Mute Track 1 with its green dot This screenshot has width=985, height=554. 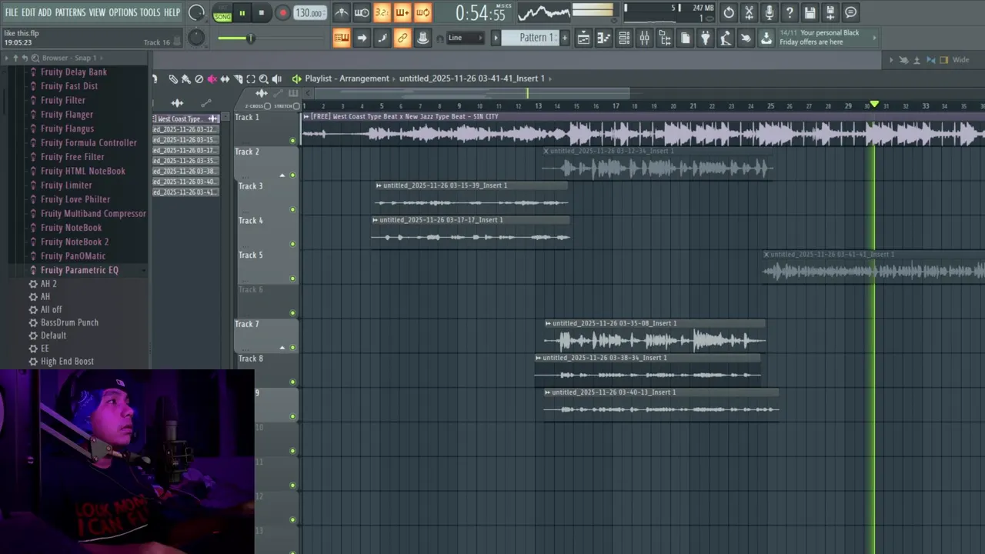tap(292, 141)
